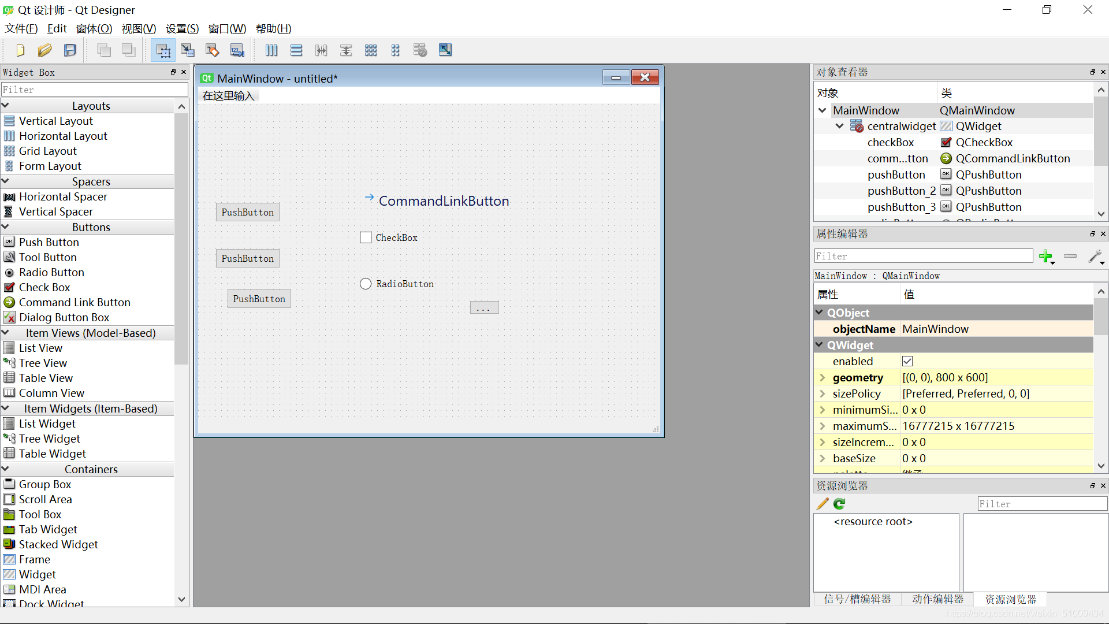The width and height of the screenshot is (1109, 624).
Task: Collapse the centralwidget tree item
Action: 839,126
